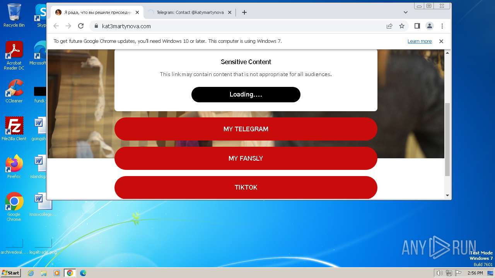Screen dimensions: 495x278
Task: Dismiss the Chrome update notification bar
Action: [x=441, y=41]
